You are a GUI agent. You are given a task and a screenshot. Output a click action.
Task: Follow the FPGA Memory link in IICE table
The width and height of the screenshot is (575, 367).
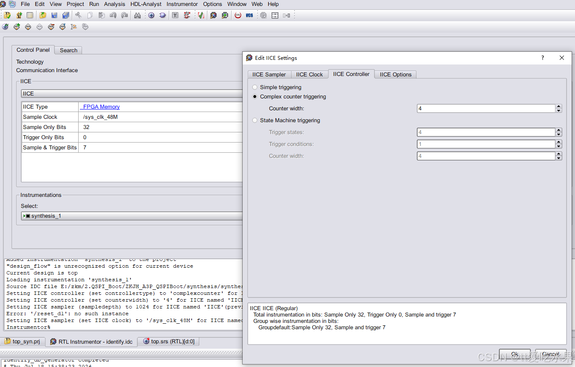(100, 106)
